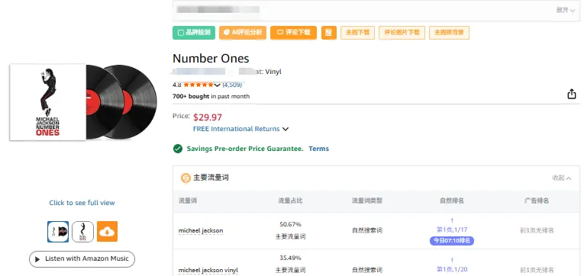The width and height of the screenshot is (584, 276).
Task: Select the first album-with-vinyl thumbnail
Action: click(58, 231)
